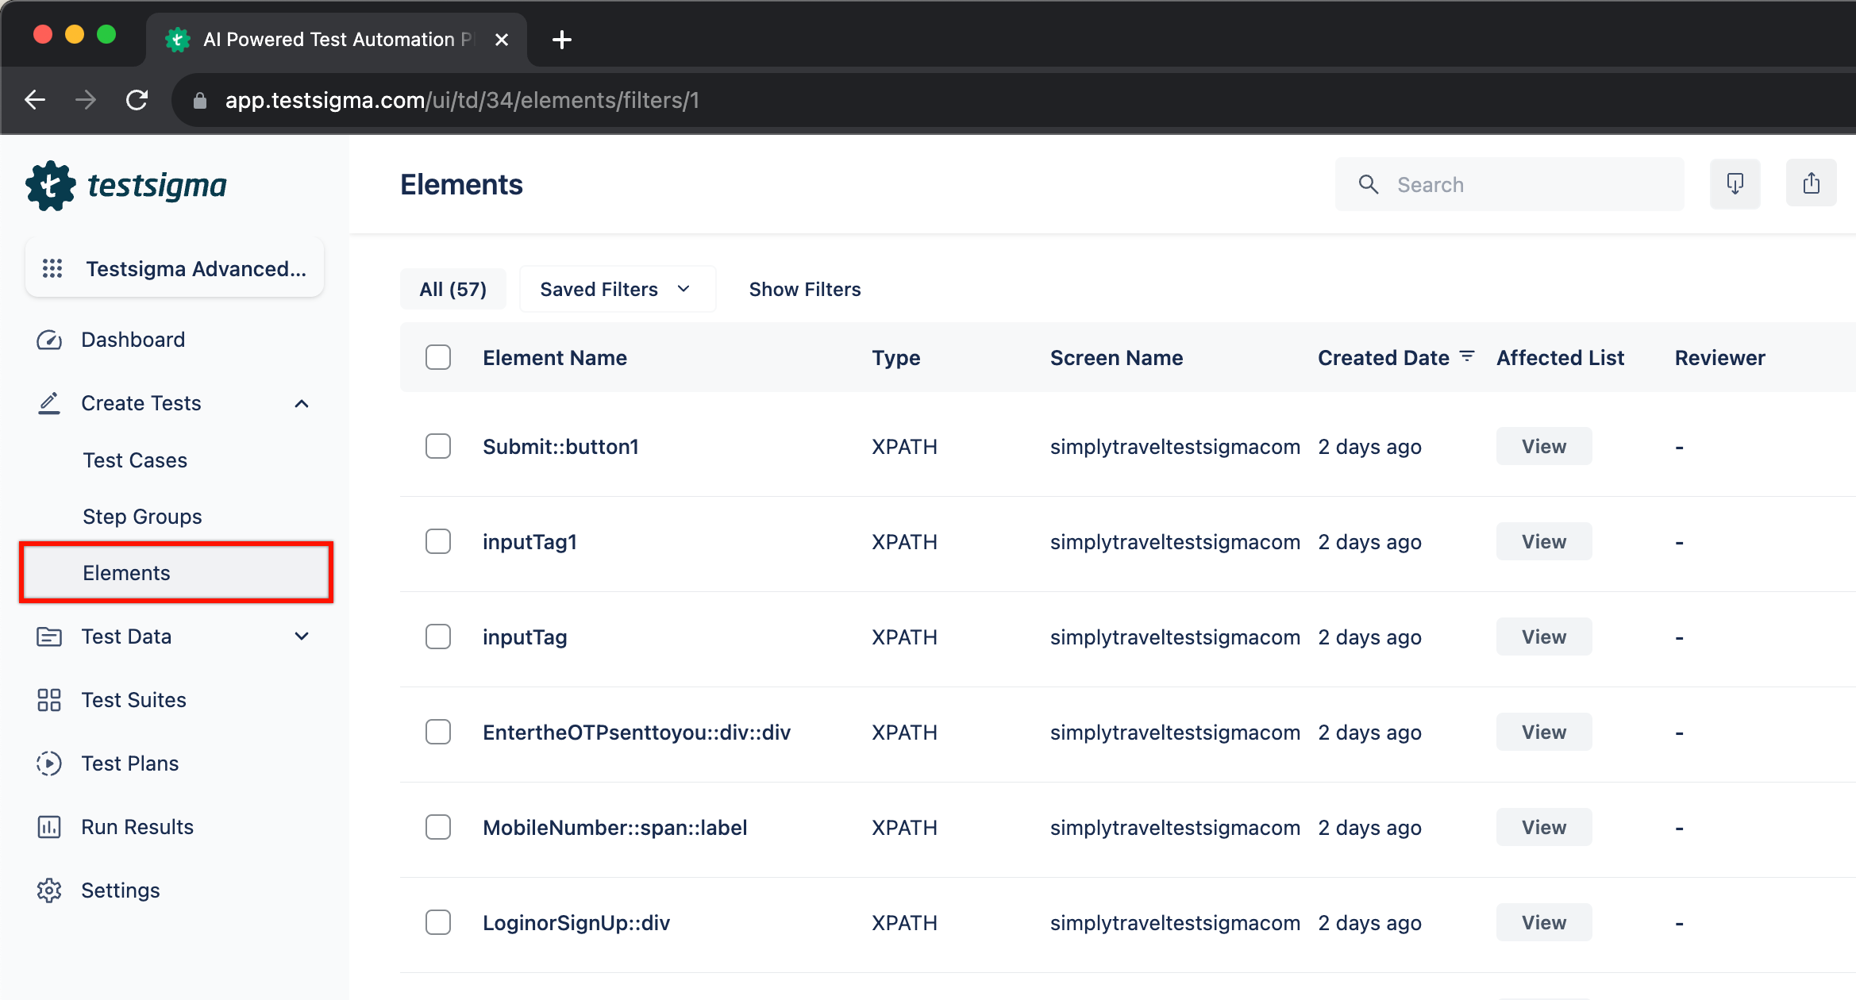1856x1000 pixels.
Task: Open Run Results in the sidebar
Action: 137,827
